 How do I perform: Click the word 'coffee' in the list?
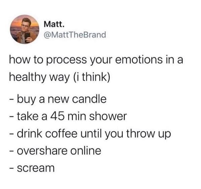point(61,134)
